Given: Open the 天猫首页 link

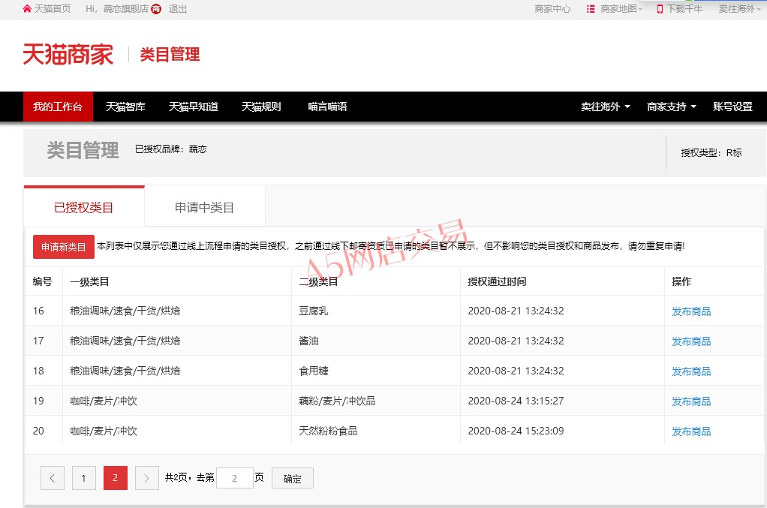Looking at the screenshot, I should pos(53,9).
